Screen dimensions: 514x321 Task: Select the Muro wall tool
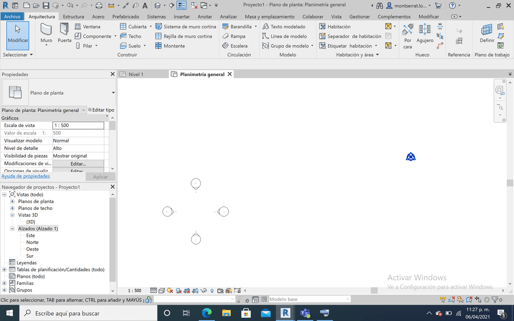coord(46,34)
